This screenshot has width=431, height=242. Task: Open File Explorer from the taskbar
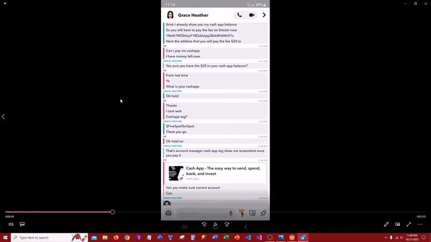pyautogui.click(x=105, y=237)
